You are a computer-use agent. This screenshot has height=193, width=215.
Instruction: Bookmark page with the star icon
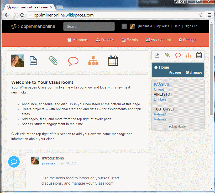(202, 15)
